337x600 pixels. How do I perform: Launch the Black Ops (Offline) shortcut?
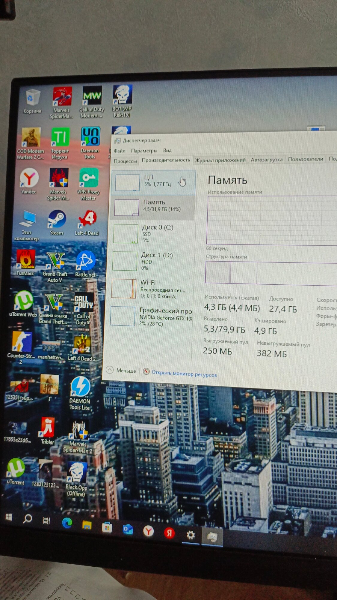click(76, 480)
